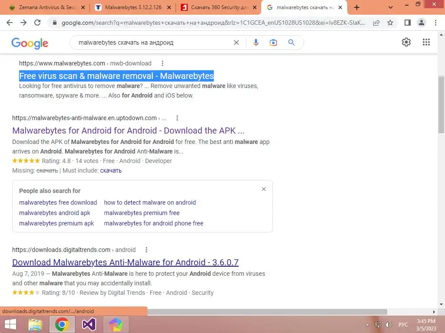Screen dimensions: 445x333
Task: Expand the tab search dropdown
Action: (391, 8)
